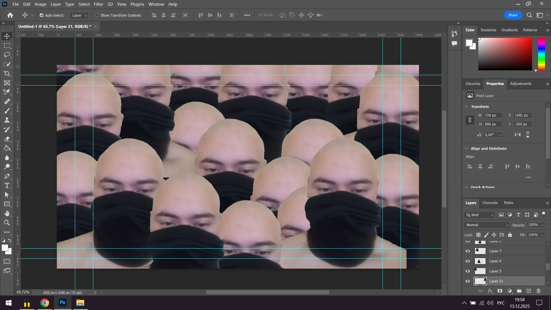Select the Crop tool
The height and width of the screenshot is (310, 551).
(7, 73)
